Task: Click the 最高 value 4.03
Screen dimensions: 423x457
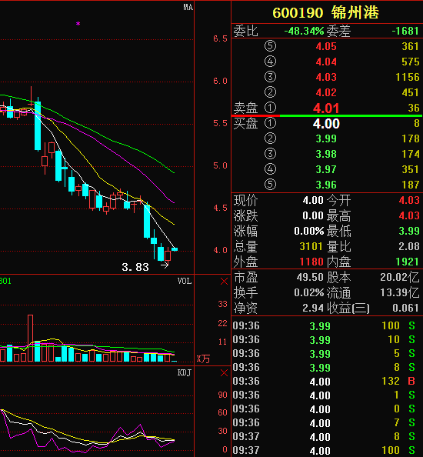Action: [x=409, y=215]
